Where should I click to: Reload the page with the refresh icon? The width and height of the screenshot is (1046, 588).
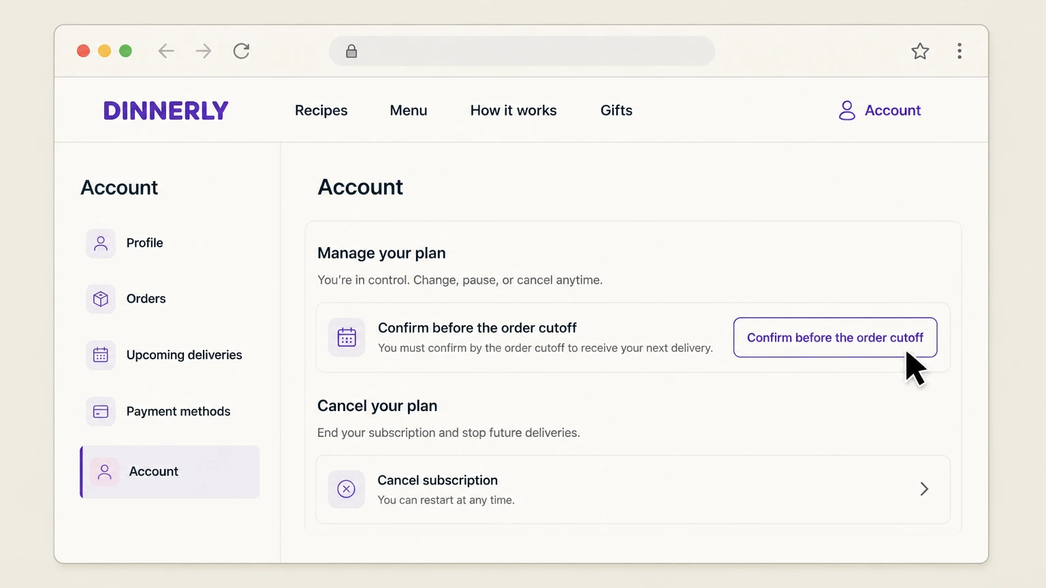tap(242, 51)
